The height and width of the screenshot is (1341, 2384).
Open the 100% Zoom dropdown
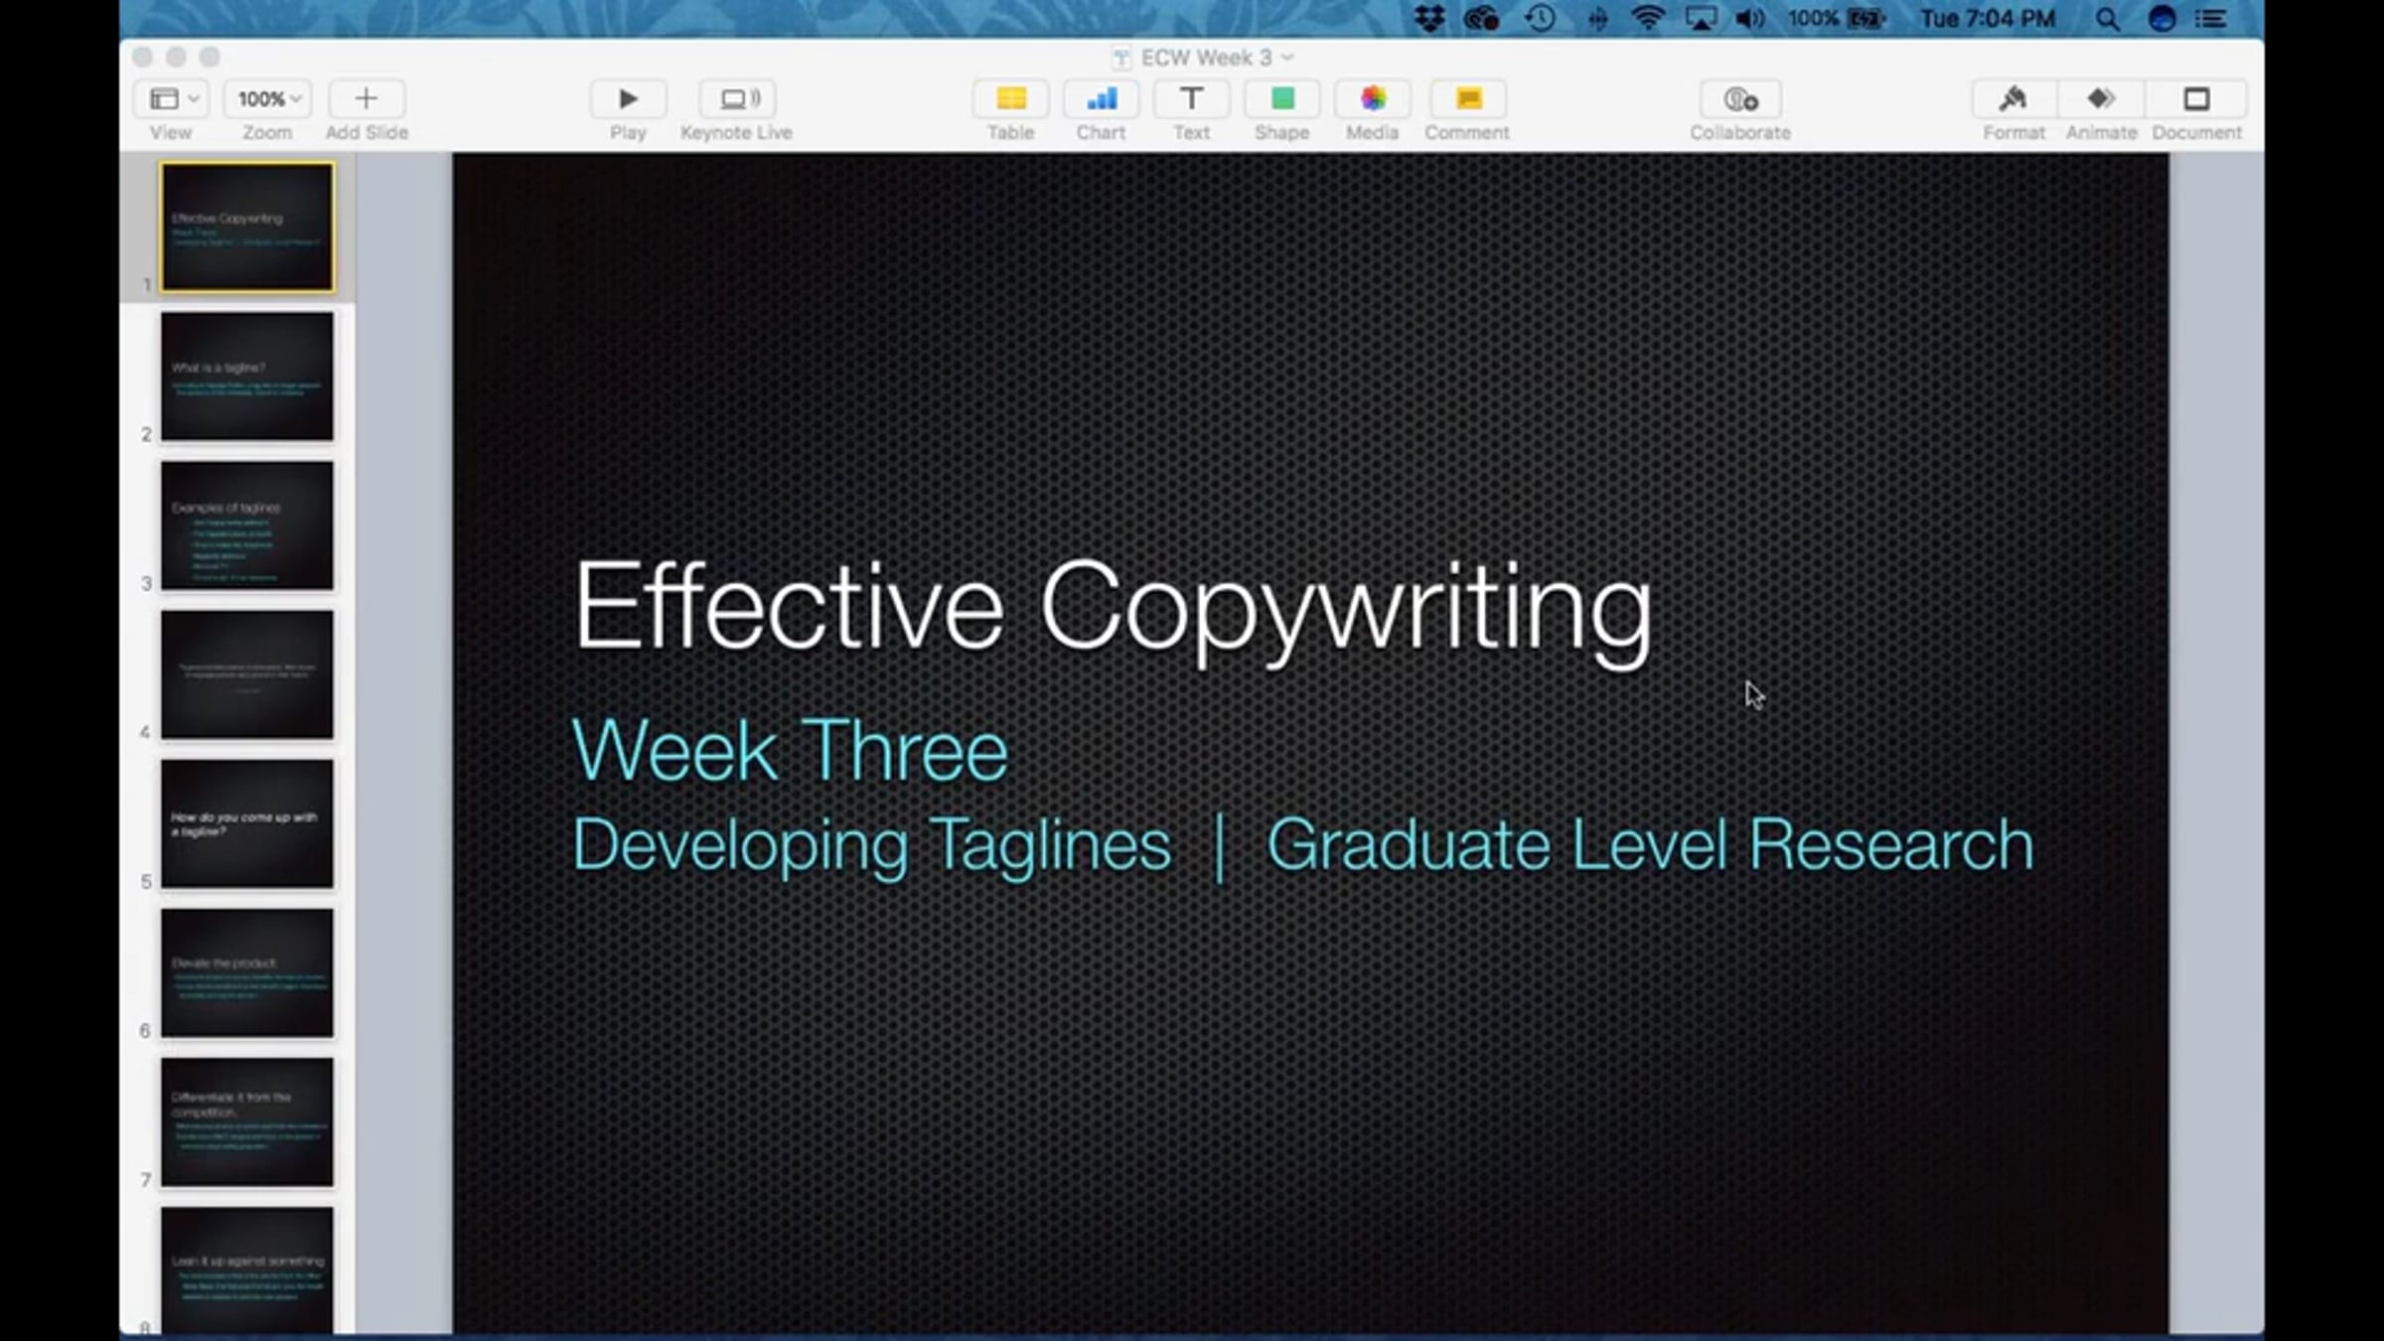click(x=268, y=99)
